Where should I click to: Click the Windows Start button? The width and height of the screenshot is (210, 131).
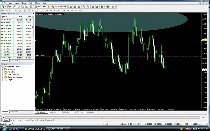click(x=4, y=129)
